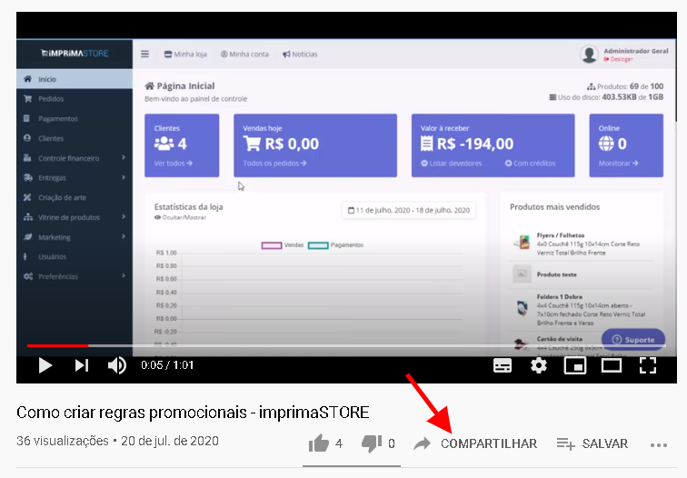Click Ver todos in Clientes card
The width and height of the screenshot is (687, 478).
click(173, 163)
